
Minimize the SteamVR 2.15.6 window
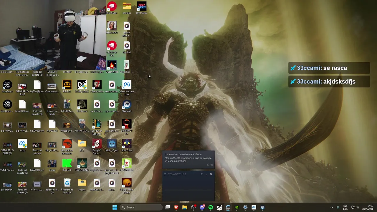pyautogui.click(x=206, y=174)
